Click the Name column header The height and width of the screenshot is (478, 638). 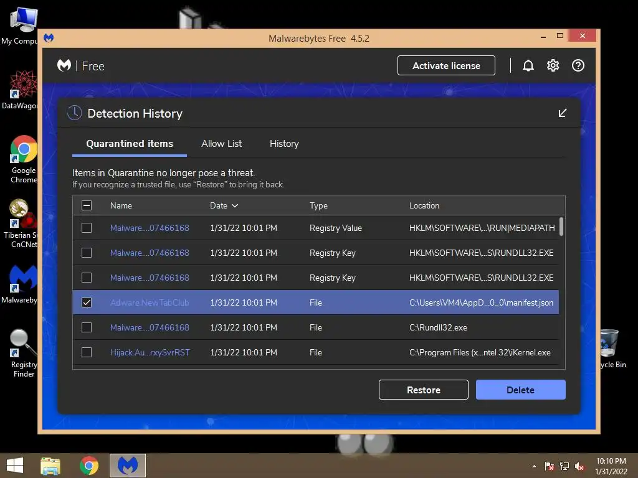[121, 205]
